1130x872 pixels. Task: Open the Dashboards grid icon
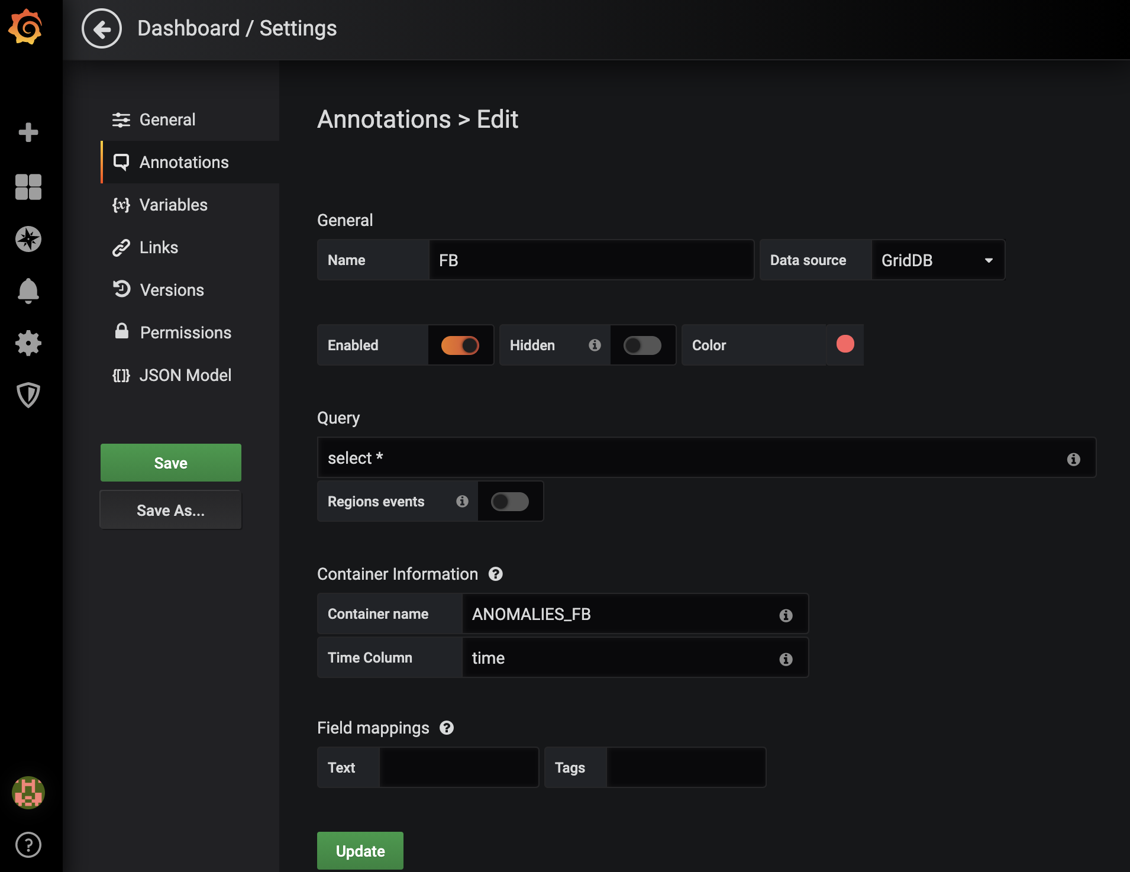(28, 186)
